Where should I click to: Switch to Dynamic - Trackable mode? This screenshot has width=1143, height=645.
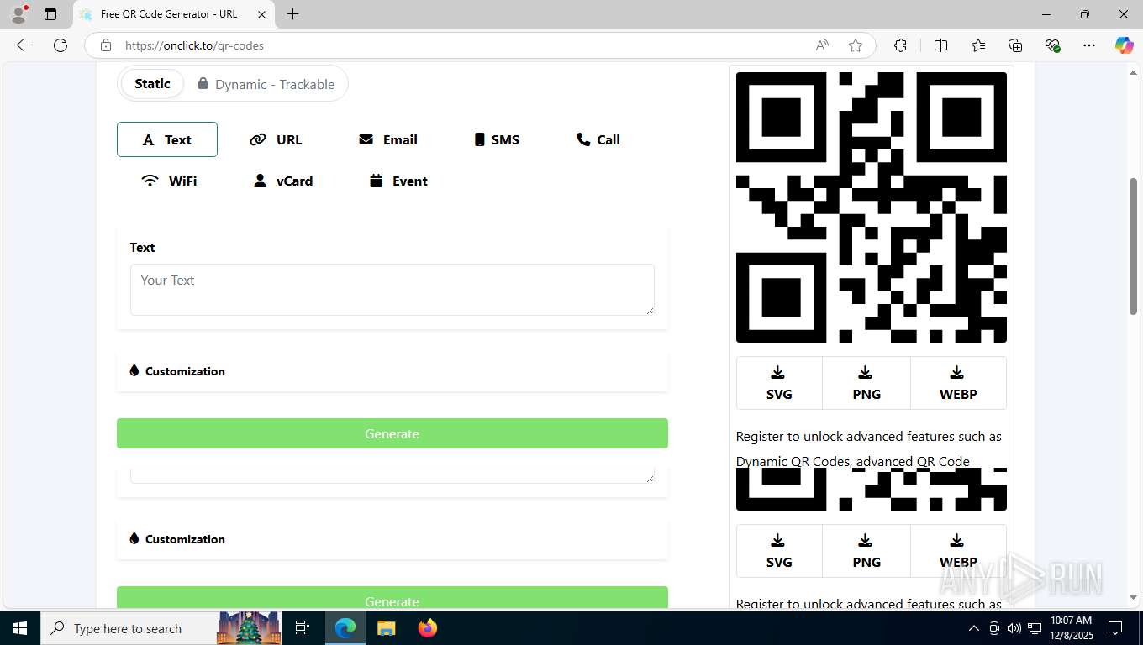tap(266, 84)
